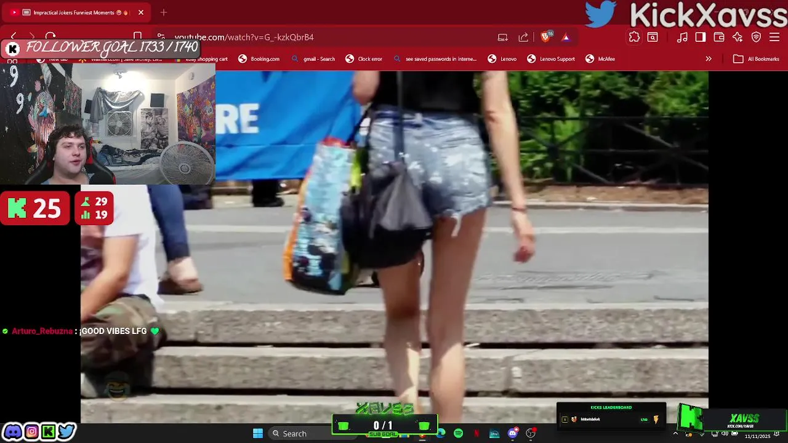Click the Disney+ taskbar icon
Viewport: 788px width, 443px height.
point(494,433)
